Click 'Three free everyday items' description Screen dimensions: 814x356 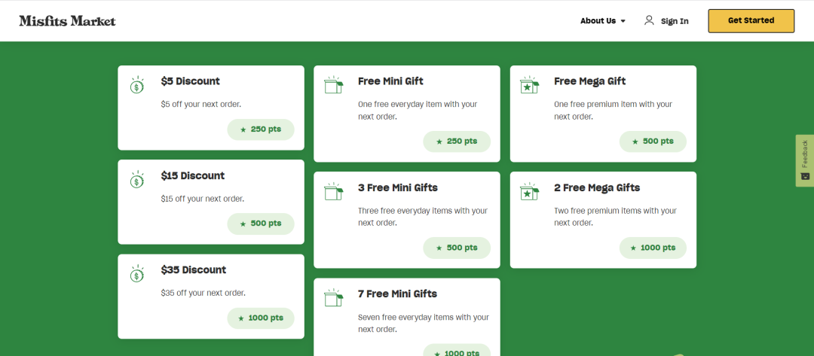[x=423, y=217]
